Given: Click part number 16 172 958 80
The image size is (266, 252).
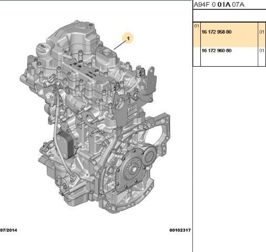Looking at the screenshot, I should pos(217,32).
